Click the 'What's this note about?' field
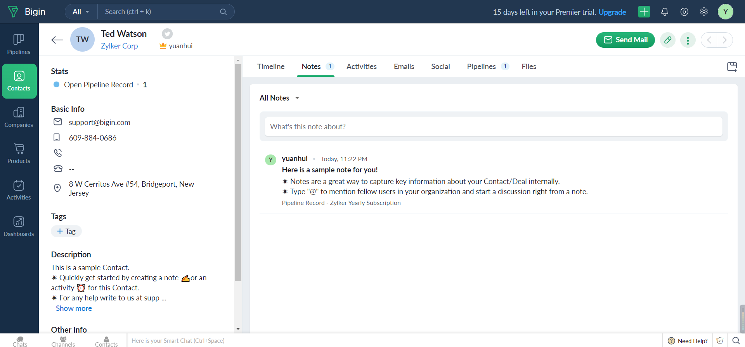Viewport: 745px width, 347px height. pyautogui.click(x=493, y=127)
